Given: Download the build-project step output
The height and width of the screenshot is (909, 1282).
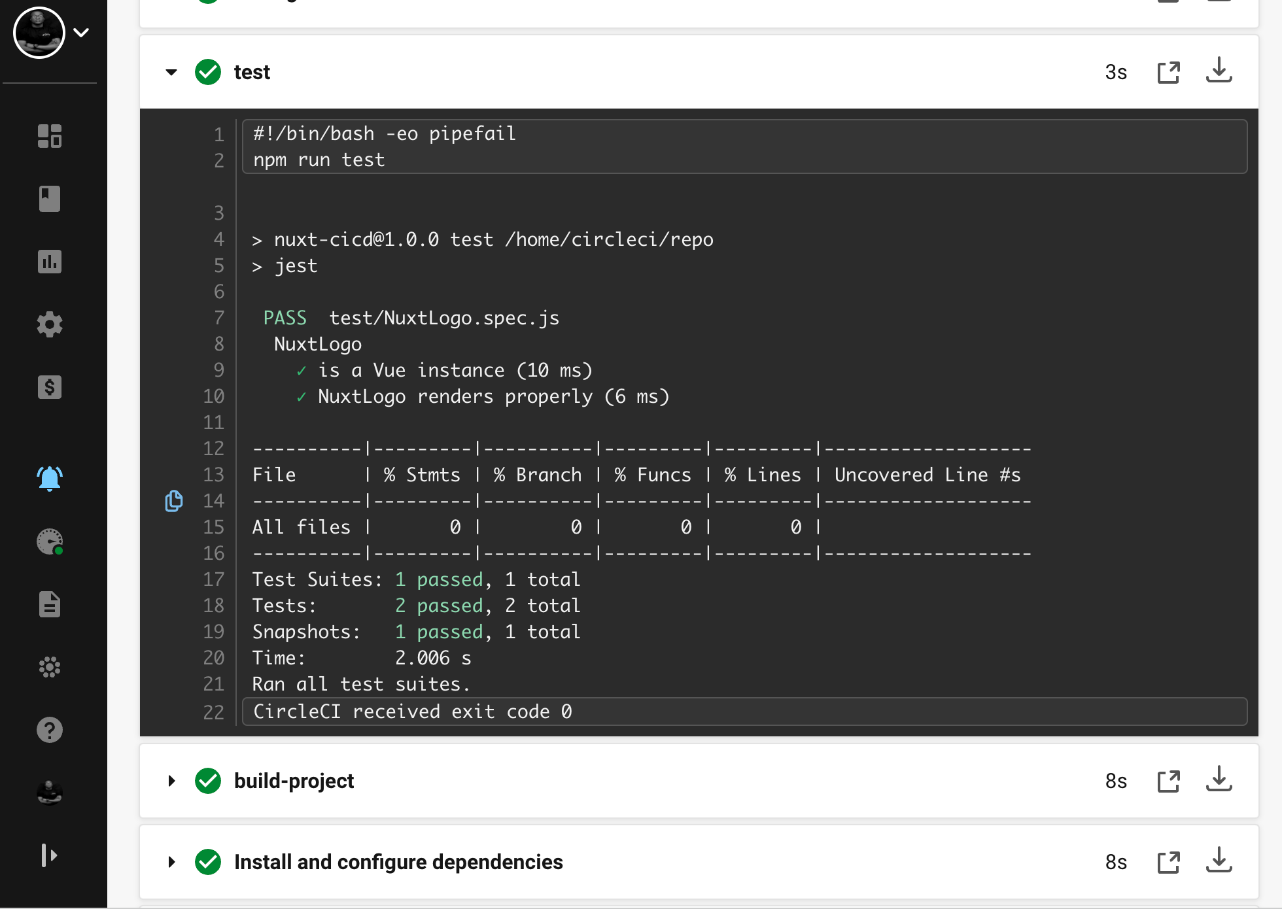Looking at the screenshot, I should tap(1219, 780).
